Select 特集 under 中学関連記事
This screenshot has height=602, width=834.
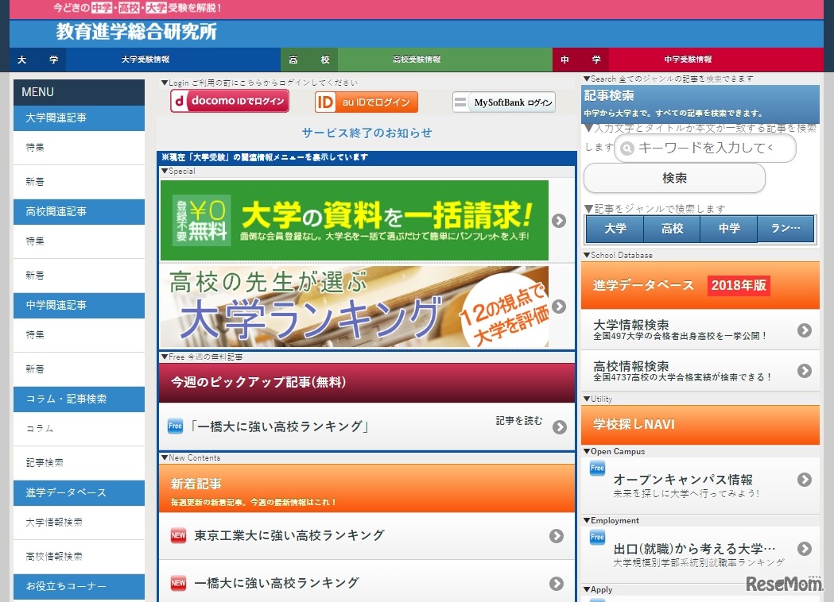point(79,334)
